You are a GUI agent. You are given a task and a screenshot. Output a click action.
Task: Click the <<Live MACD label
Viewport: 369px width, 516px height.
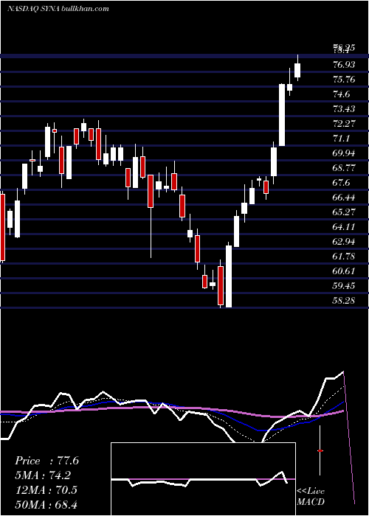tap(311, 496)
